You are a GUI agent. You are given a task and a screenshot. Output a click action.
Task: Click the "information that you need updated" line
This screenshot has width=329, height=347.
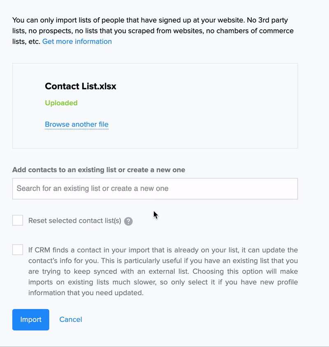[86, 293]
